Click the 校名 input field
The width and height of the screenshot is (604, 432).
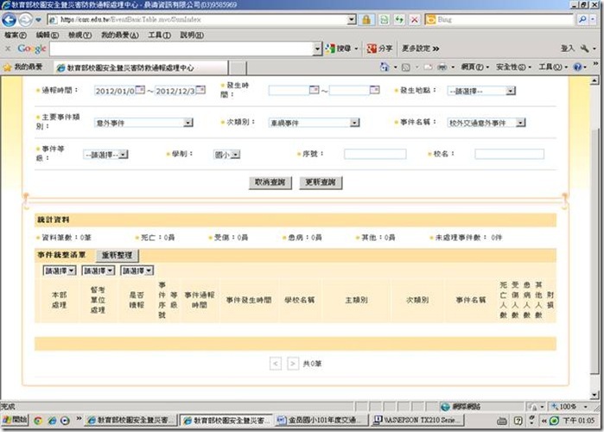click(509, 154)
